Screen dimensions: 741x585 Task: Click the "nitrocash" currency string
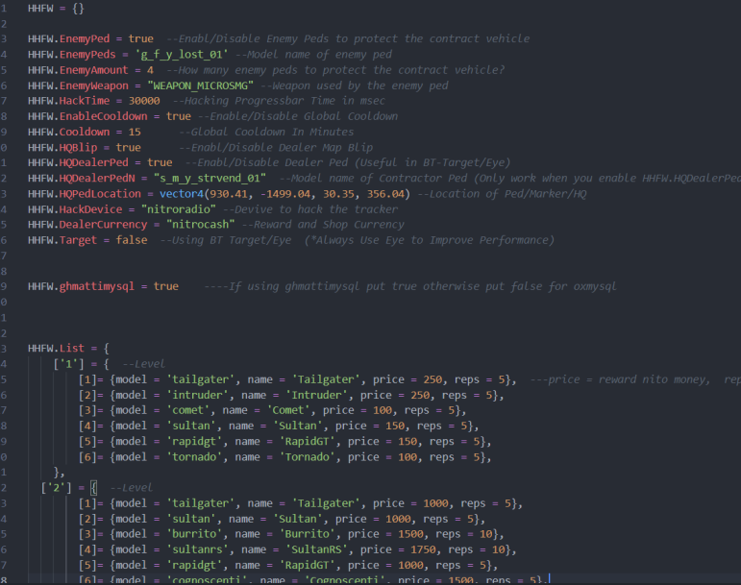200,224
